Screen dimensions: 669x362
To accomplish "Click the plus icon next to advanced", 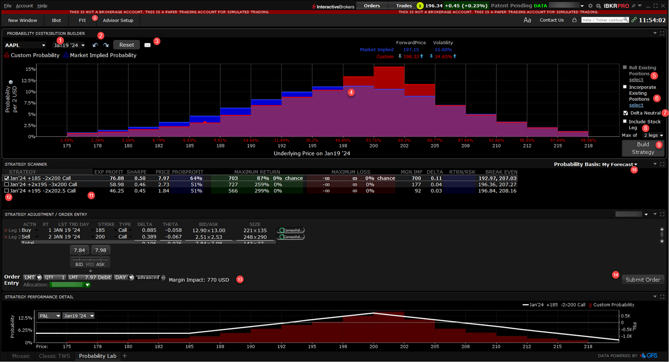I will (163, 277).
